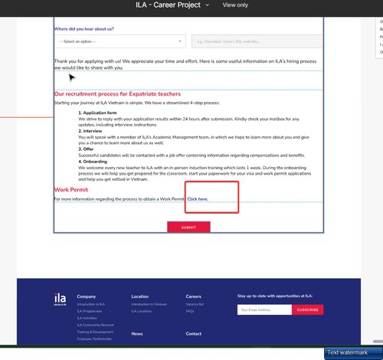Click the SUBSCRIBE button
383x360 pixels.
308,309
